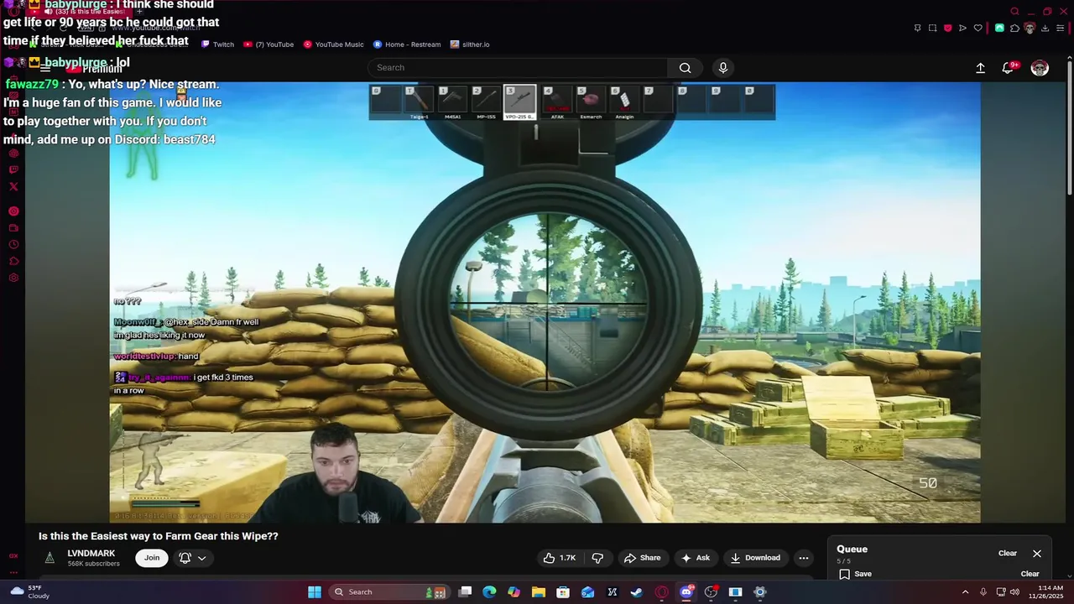
Task: Click the upper Clear button in Queue header
Action: [1008, 554]
